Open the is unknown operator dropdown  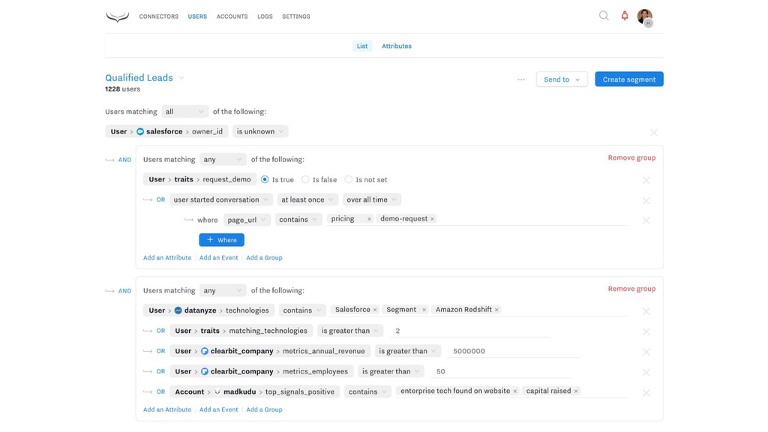(x=260, y=131)
